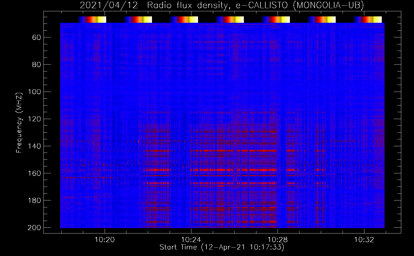Click the 'Frequency (MHZ)' axis label
414x256 pixels.
tap(19, 123)
